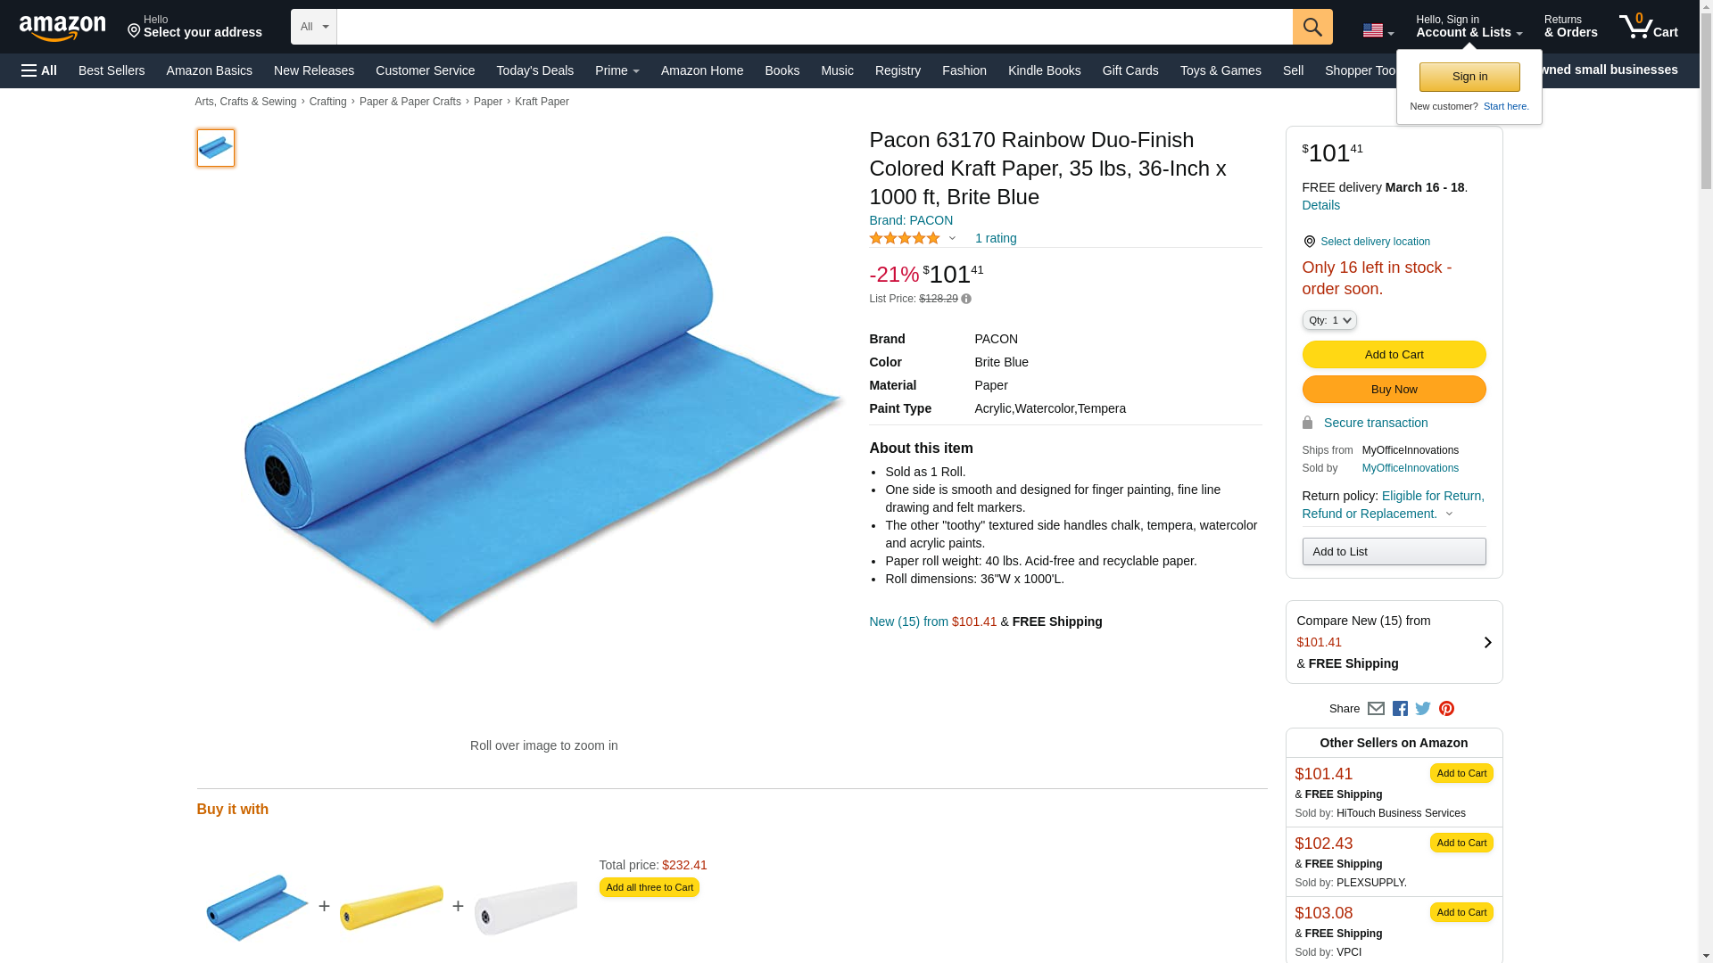Image resolution: width=1713 pixels, height=963 pixels.
Task: Expand the star rating breakdown arrow
Action: [952, 239]
